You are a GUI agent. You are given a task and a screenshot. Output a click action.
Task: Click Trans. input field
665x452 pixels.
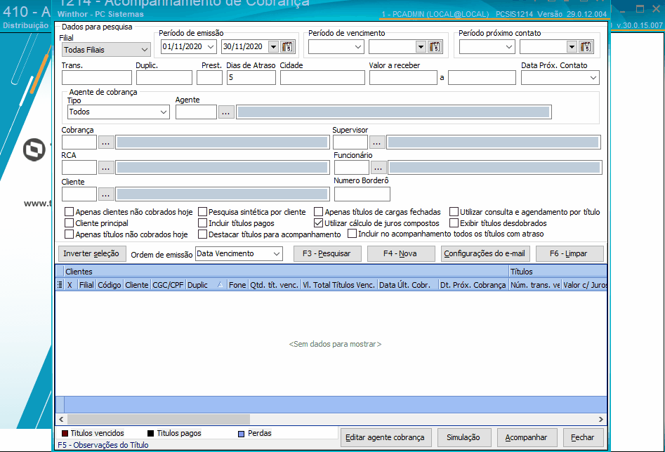97,78
